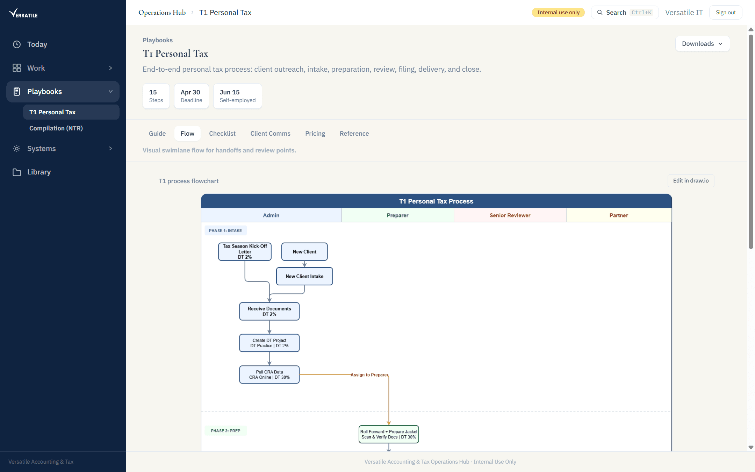Click Tax Season Kick-Off Letter node

click(245, 252)
